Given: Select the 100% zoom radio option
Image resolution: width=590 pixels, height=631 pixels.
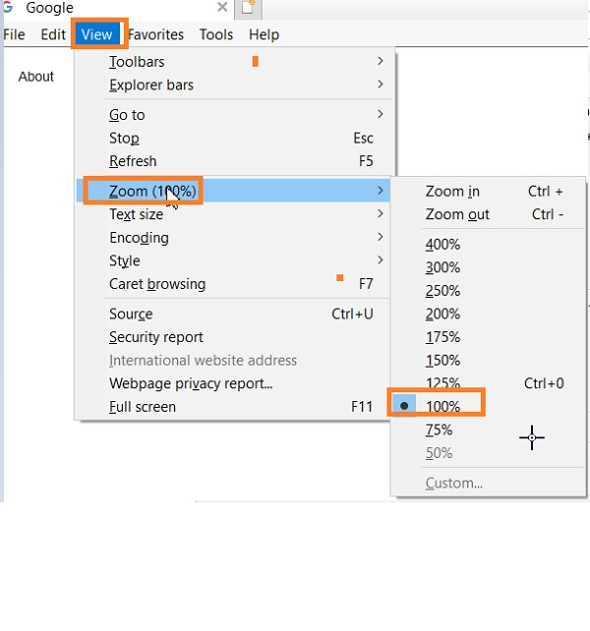Looking at the screenshot, I should coord(442,406).
